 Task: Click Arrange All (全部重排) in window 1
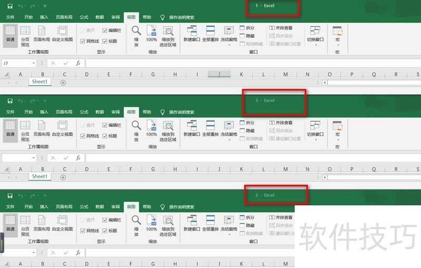[x=210, y=34]
